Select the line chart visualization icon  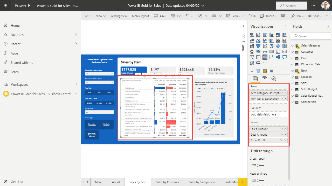pyautogui.click(x=252, y=41)
